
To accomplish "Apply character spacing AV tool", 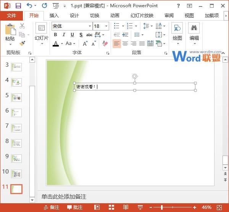I will 98,35.
